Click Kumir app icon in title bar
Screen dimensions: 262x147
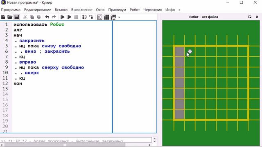pos(3,2)
